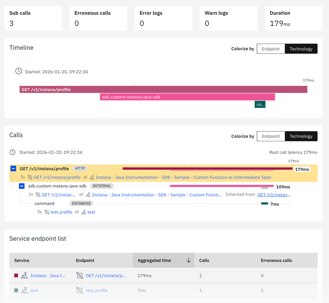The image size is (329, 303).
Task: Click the DATABASE tag on command call
Action: click(x=81, y=203)
